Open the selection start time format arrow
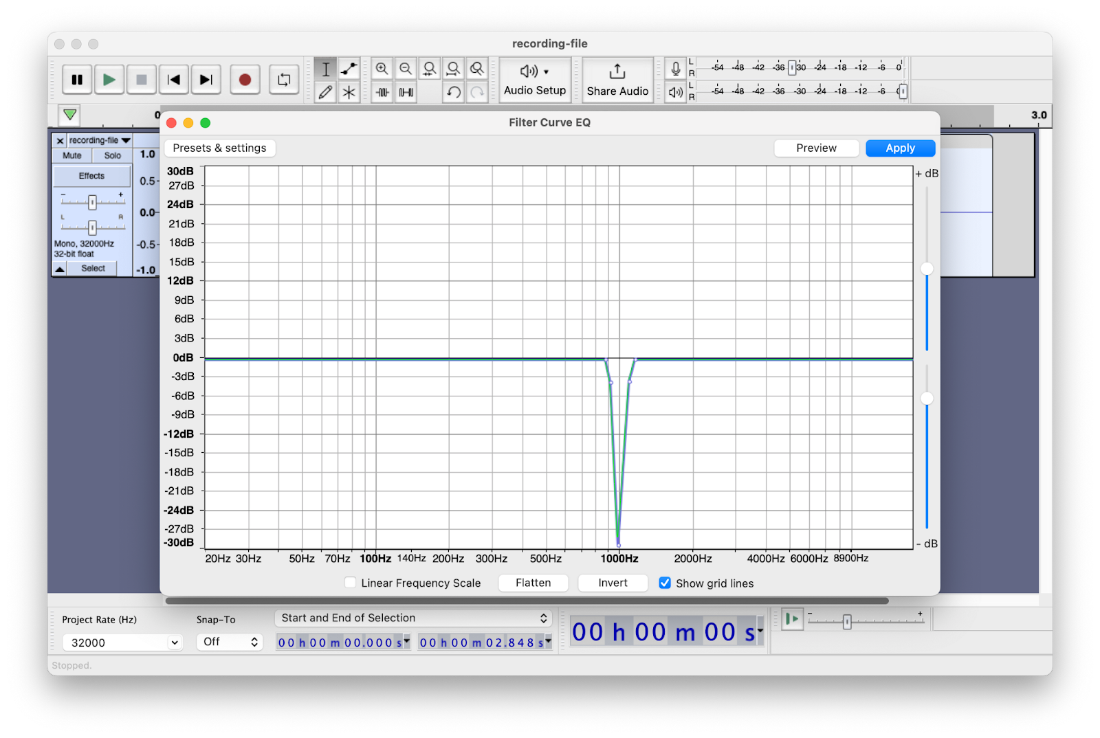This screenshot has width=1100, height=738. pos(407,640)
